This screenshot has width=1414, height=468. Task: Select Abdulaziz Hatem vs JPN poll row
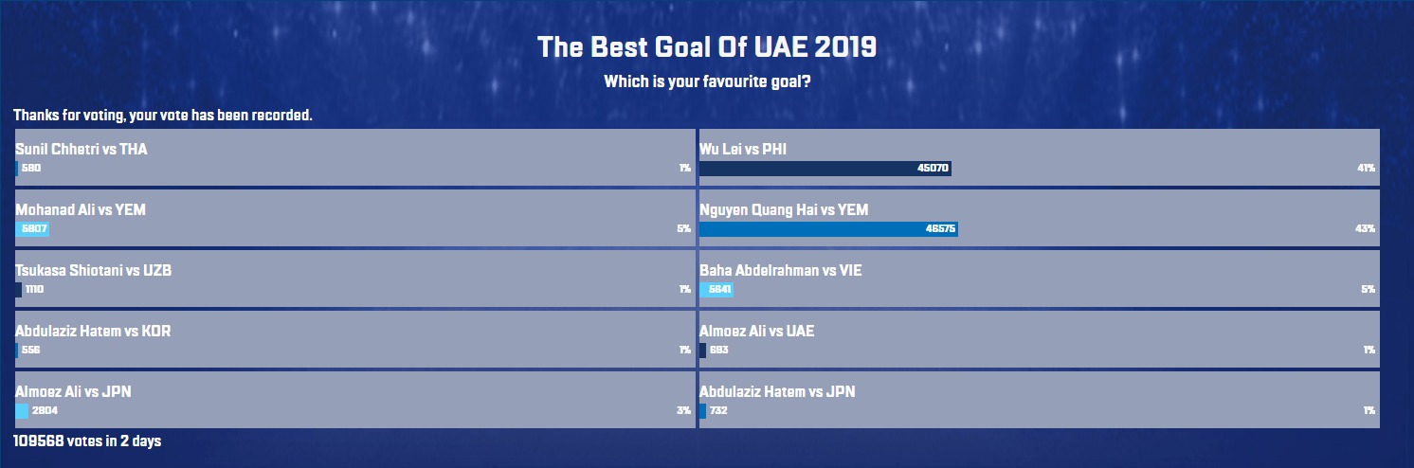1040,400
